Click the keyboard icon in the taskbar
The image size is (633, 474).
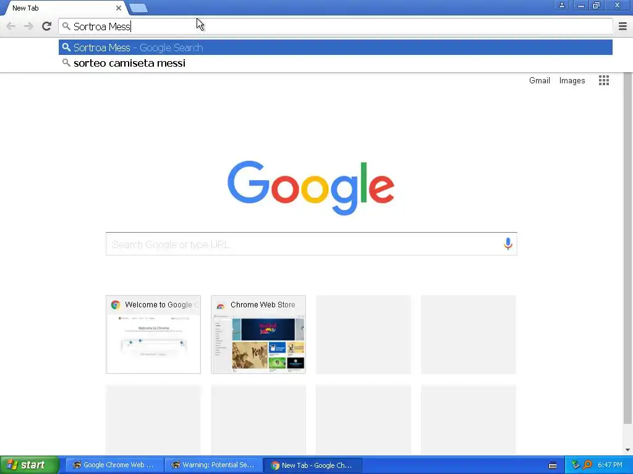553,465
